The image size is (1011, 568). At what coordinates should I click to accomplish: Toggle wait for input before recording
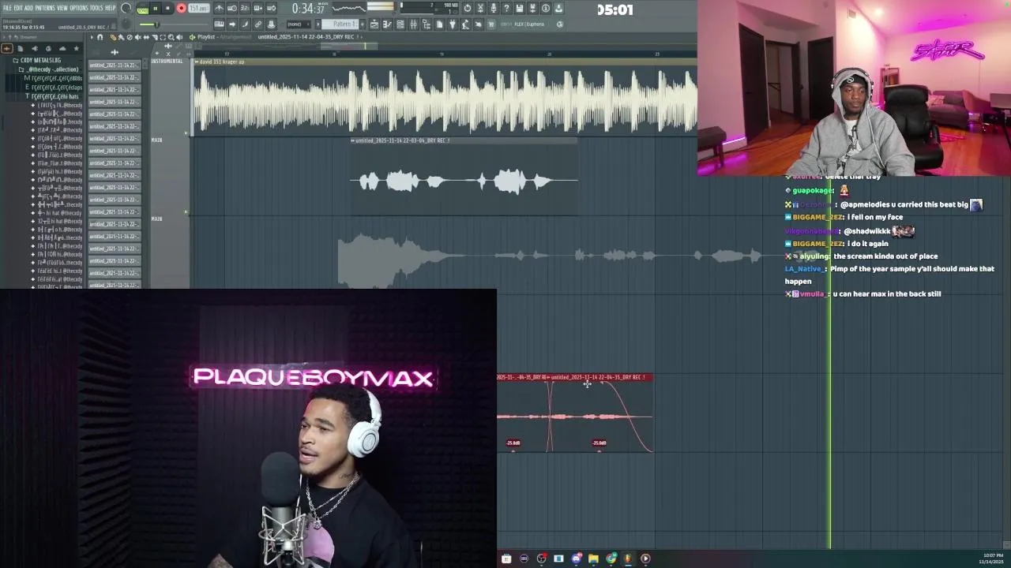(x=232, y=8)
